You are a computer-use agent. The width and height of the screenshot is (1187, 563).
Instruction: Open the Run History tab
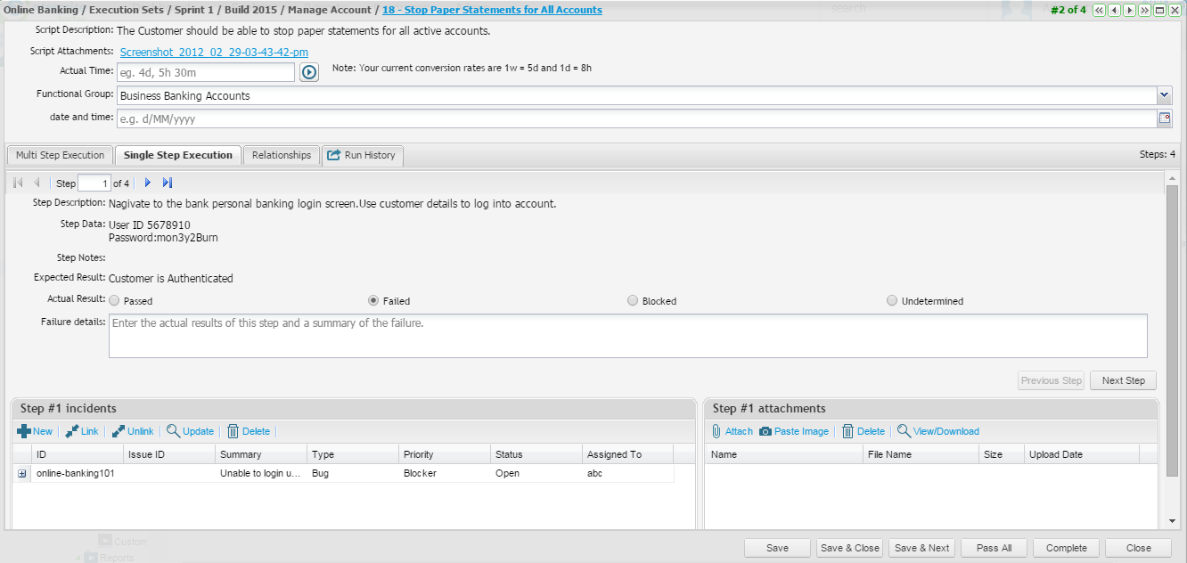362,155
